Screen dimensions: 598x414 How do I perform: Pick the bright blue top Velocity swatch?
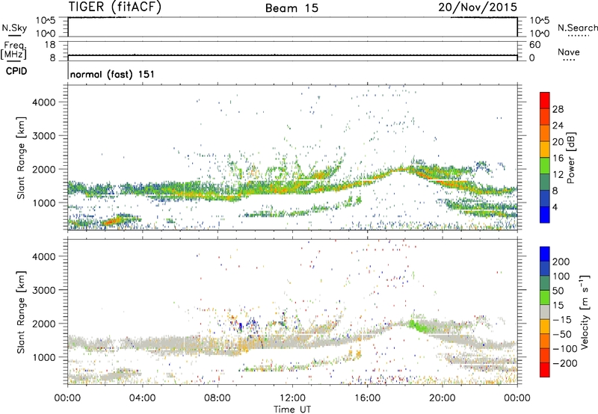tap(545, 254)
